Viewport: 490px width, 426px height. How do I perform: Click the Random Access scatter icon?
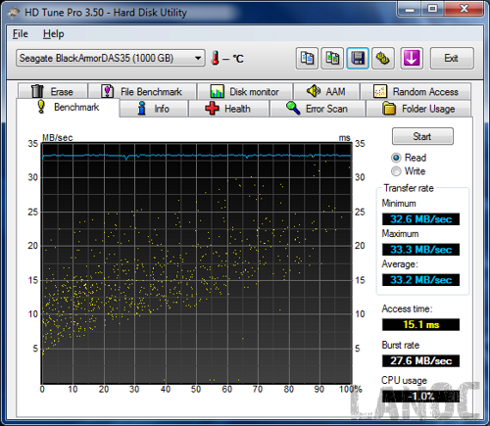(x=380, y=91)
